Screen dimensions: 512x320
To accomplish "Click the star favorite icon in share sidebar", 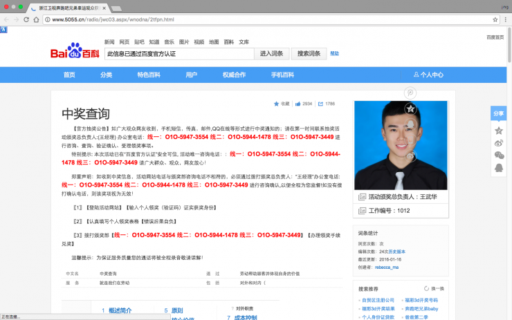I will point(498,130).
